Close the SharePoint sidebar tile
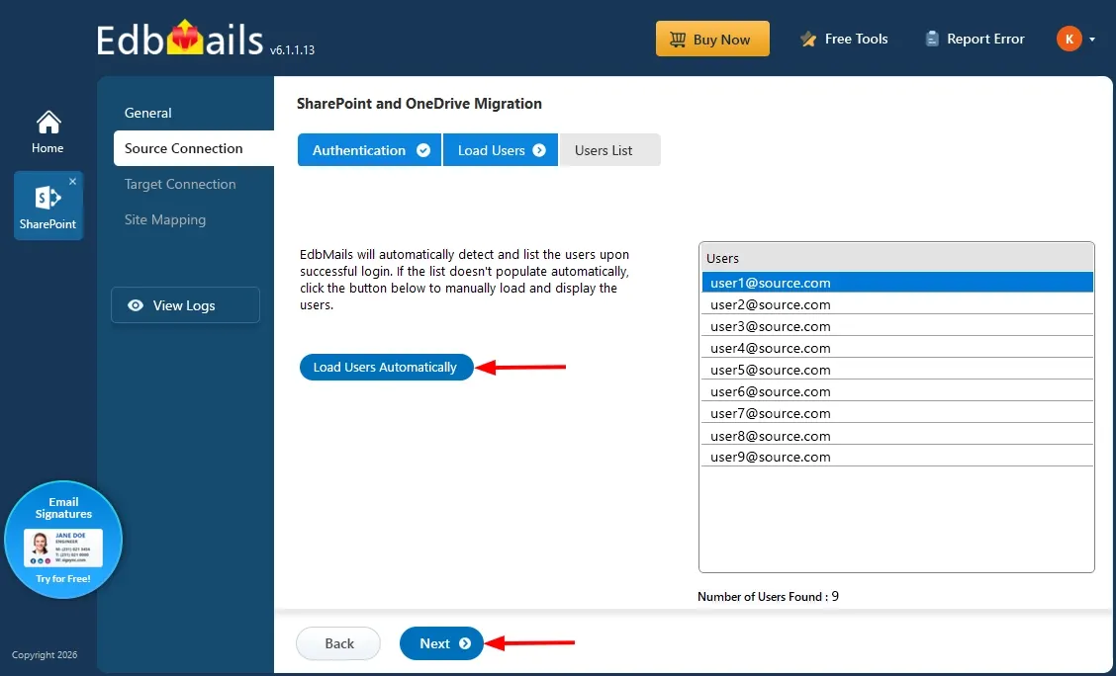 pyautogui.click(x=72, y=181)
